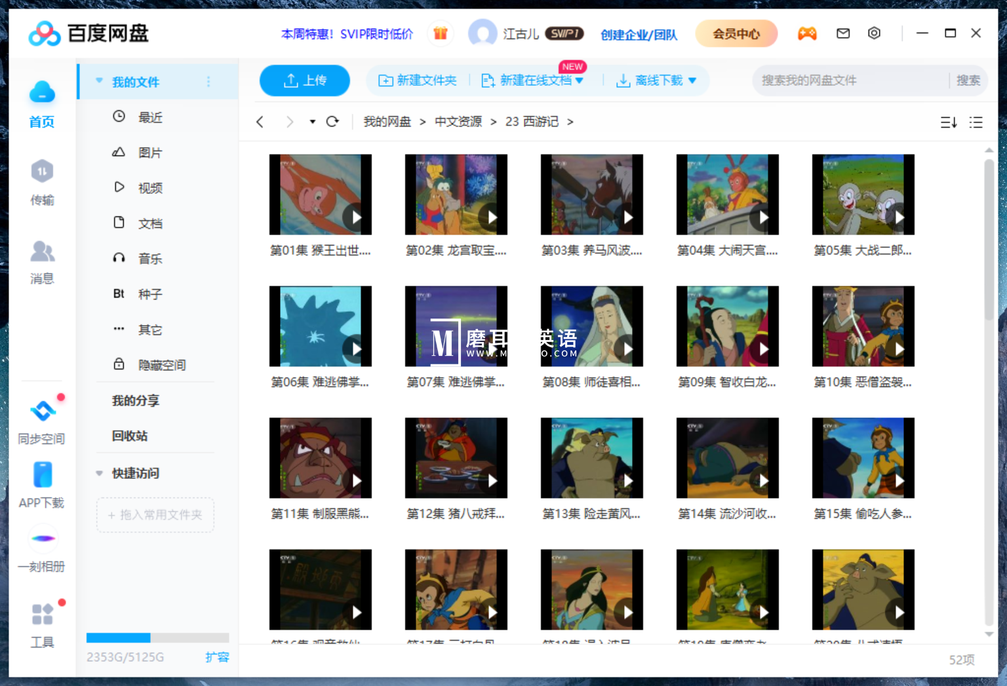Open the game controller icon
Viewport: 1007px width, 686px height.
point(807,33)
